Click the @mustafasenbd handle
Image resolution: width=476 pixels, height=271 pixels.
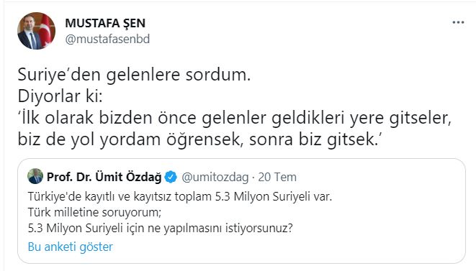coord(107,39)
